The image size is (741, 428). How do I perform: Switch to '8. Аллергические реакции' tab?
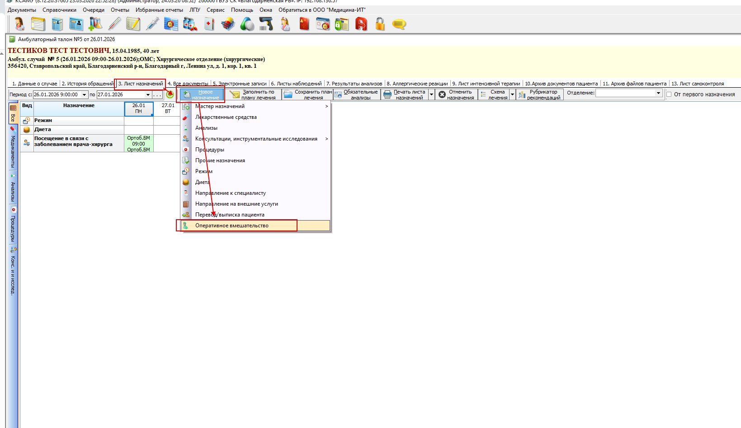(x=417, y=84)
